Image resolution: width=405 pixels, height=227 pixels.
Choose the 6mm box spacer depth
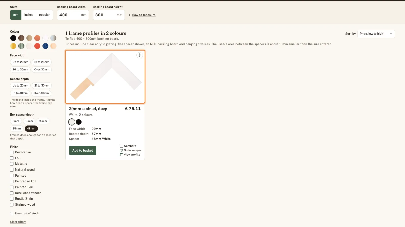point(16,121)
